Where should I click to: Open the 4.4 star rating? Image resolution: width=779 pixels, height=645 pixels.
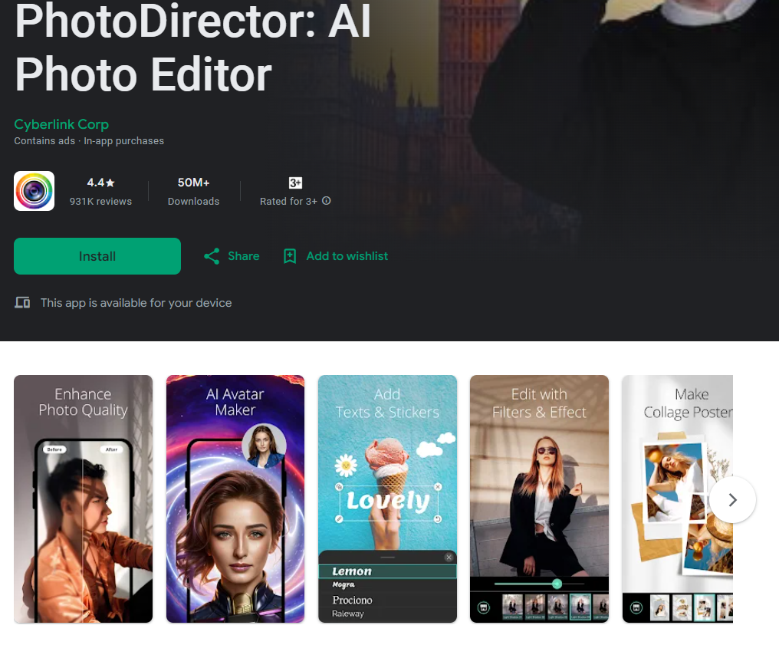[101, 183]
